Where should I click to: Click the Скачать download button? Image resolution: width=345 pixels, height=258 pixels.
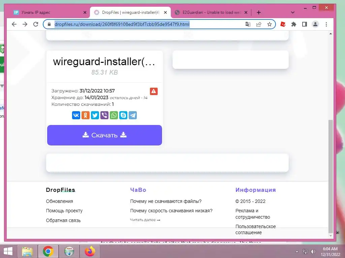[104, 135]
